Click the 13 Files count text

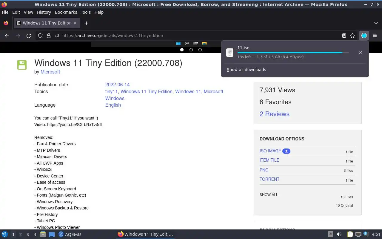pos(347,197)
